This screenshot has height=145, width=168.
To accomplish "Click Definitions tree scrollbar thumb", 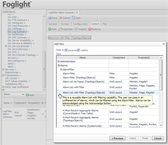I will [x=44, y=69].
